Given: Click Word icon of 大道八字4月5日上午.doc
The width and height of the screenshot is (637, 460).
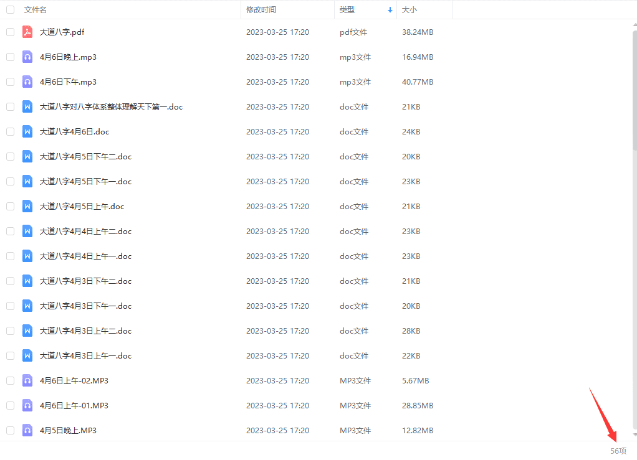Looking at the screenshot, I should point(27,206).
